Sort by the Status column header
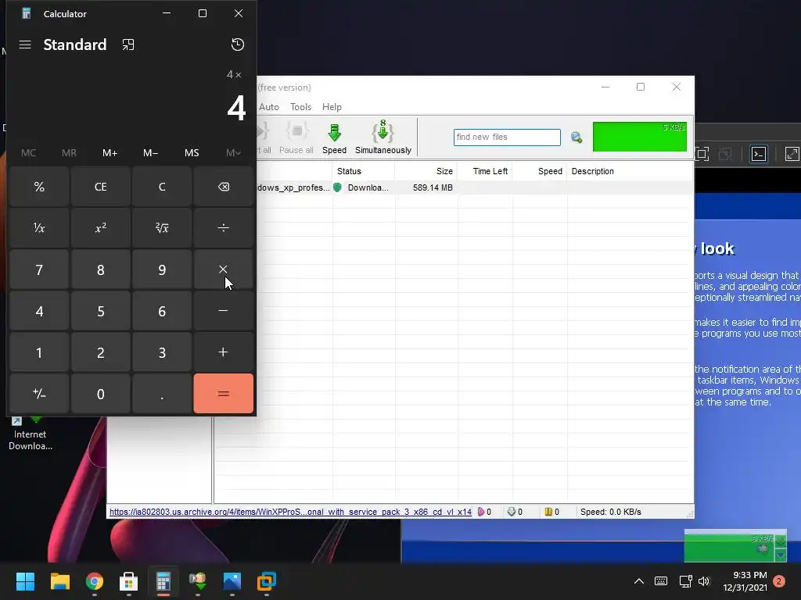 pyautogui.click(x=363, y=171)
